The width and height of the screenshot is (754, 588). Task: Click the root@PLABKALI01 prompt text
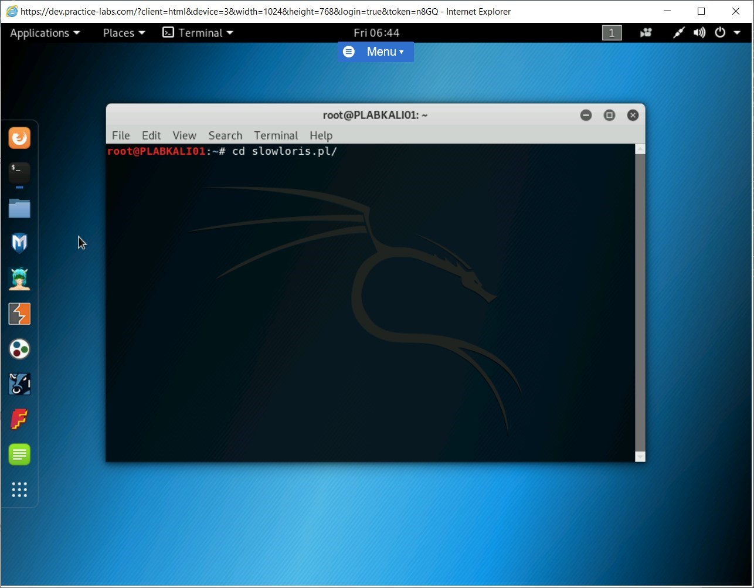point(157,152)
